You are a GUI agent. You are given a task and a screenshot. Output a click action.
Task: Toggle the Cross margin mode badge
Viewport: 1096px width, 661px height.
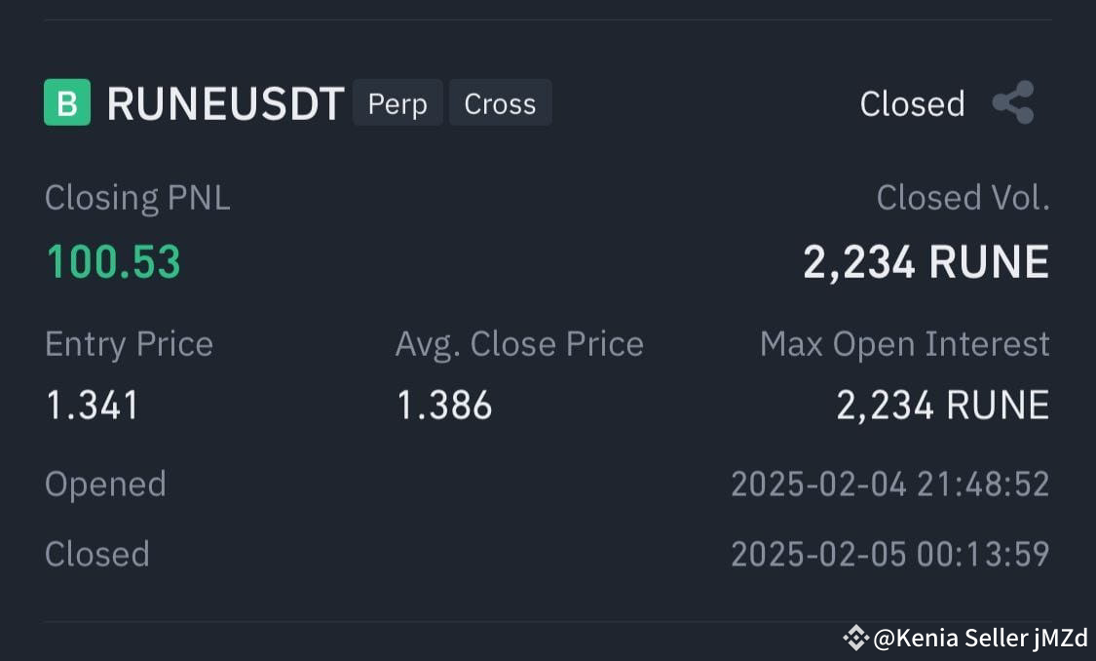500,102
